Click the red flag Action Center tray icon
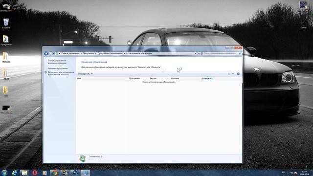This screenshot has height=176, width=313. click(295, 173)
